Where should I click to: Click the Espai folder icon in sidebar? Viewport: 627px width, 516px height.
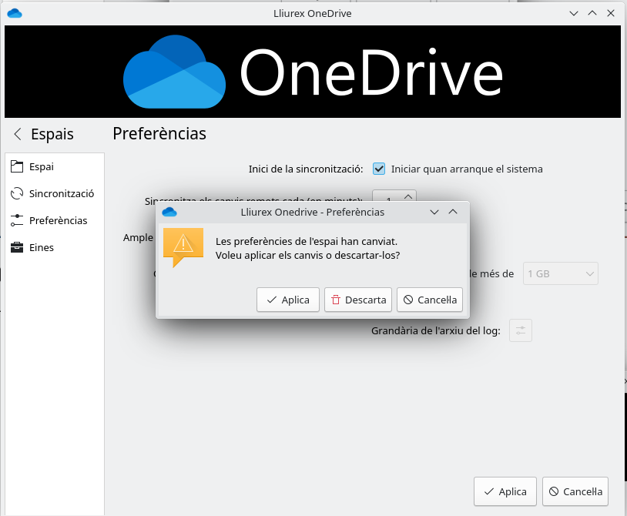(16, 166)
